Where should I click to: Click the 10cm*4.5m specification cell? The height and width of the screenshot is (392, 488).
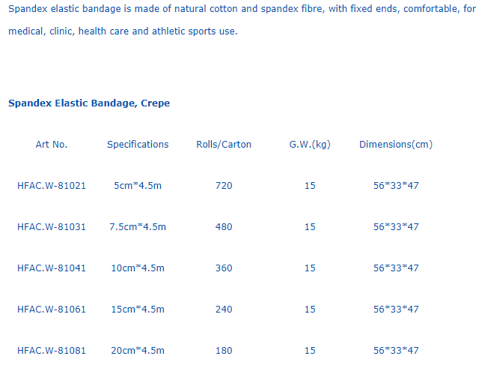pyautogui.click(x=138, y=268)
